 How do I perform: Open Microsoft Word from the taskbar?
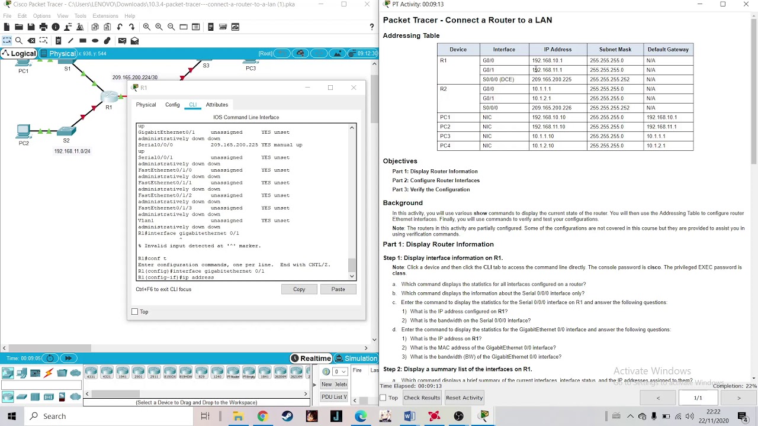click(x=409, y=416)
